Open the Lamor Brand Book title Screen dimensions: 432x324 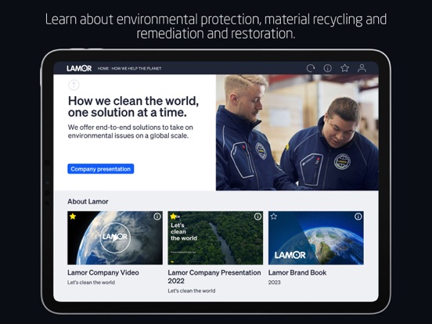pos(297,273)
